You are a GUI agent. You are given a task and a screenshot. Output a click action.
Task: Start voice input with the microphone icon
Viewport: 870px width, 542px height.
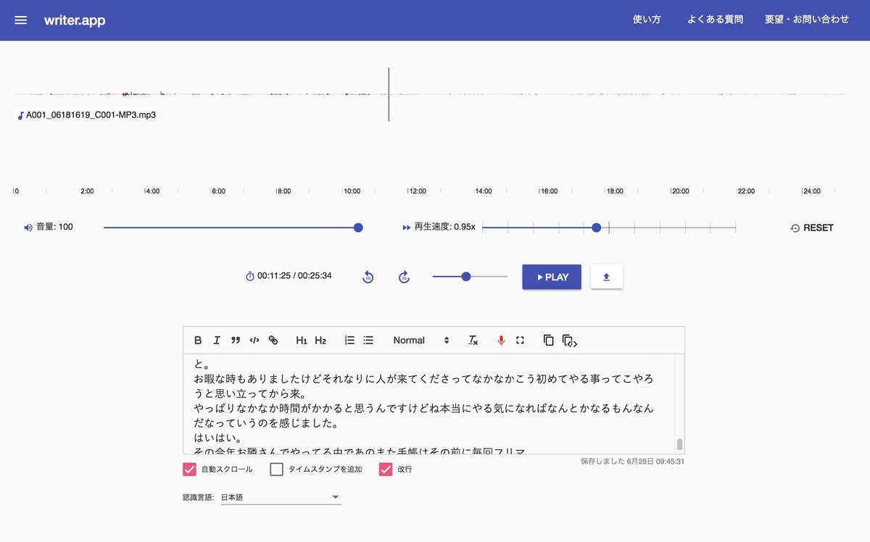point(500,340)
